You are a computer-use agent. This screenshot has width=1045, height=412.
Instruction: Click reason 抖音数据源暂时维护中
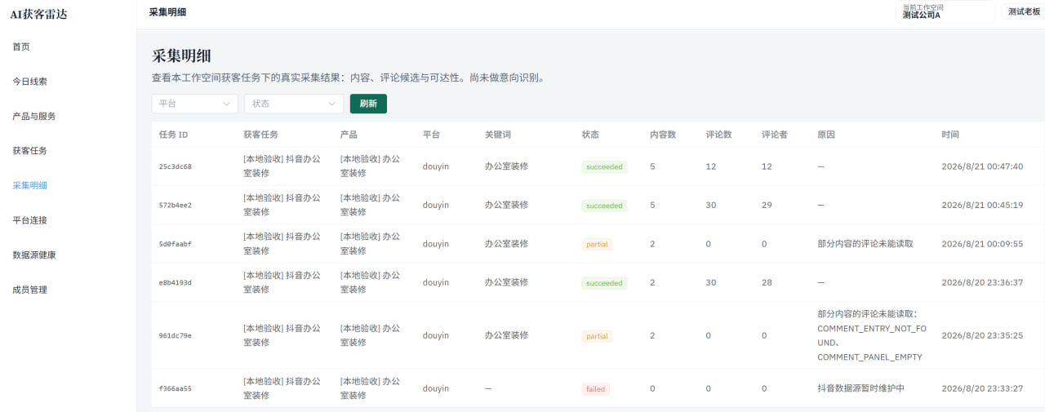(860, 389)
